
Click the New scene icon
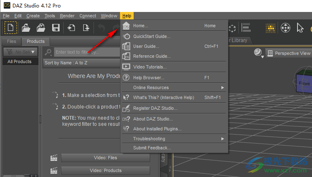click(x=10, y=28)
